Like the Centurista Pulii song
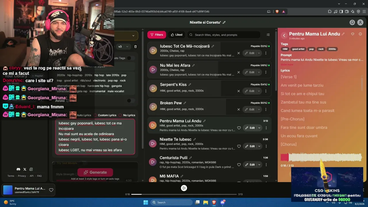The image size is (368, 207). (x=239, y=165)
